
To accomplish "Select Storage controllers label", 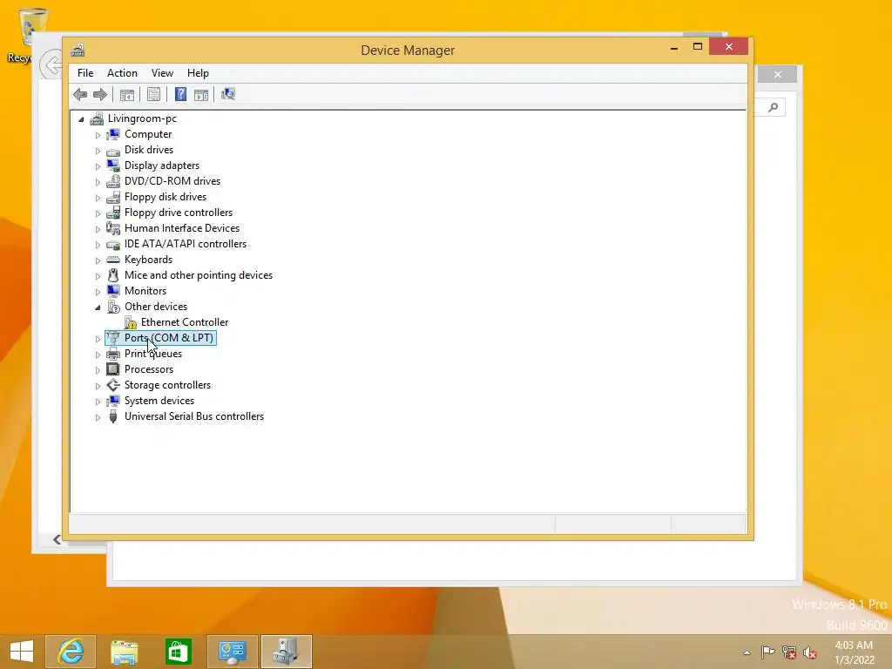I will pyautogui.click(x=167, y=385).
